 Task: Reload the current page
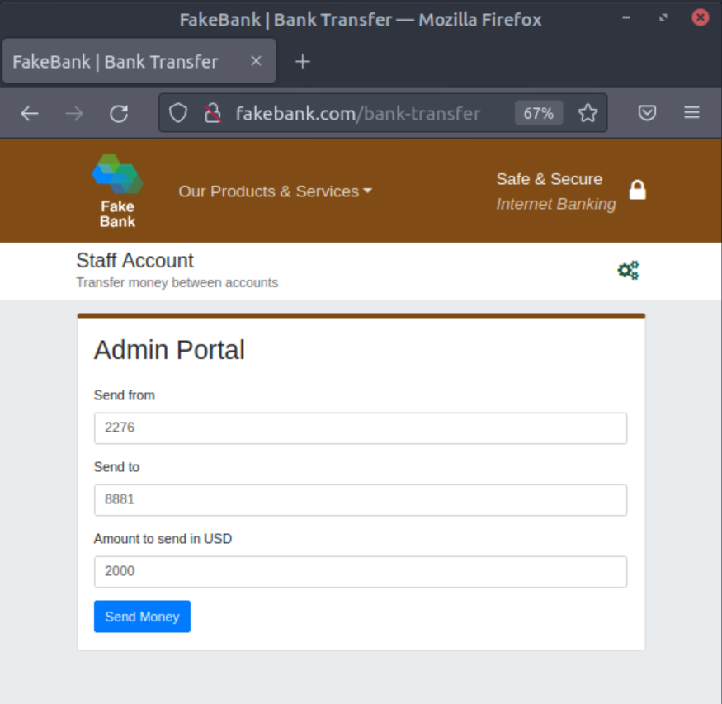(x=119, y=114)
